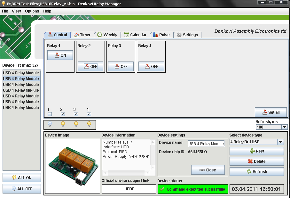This screenshot has width=290, height=198.
Task: Turn all relays off with ALL OFF
Action: pos(22,189)
